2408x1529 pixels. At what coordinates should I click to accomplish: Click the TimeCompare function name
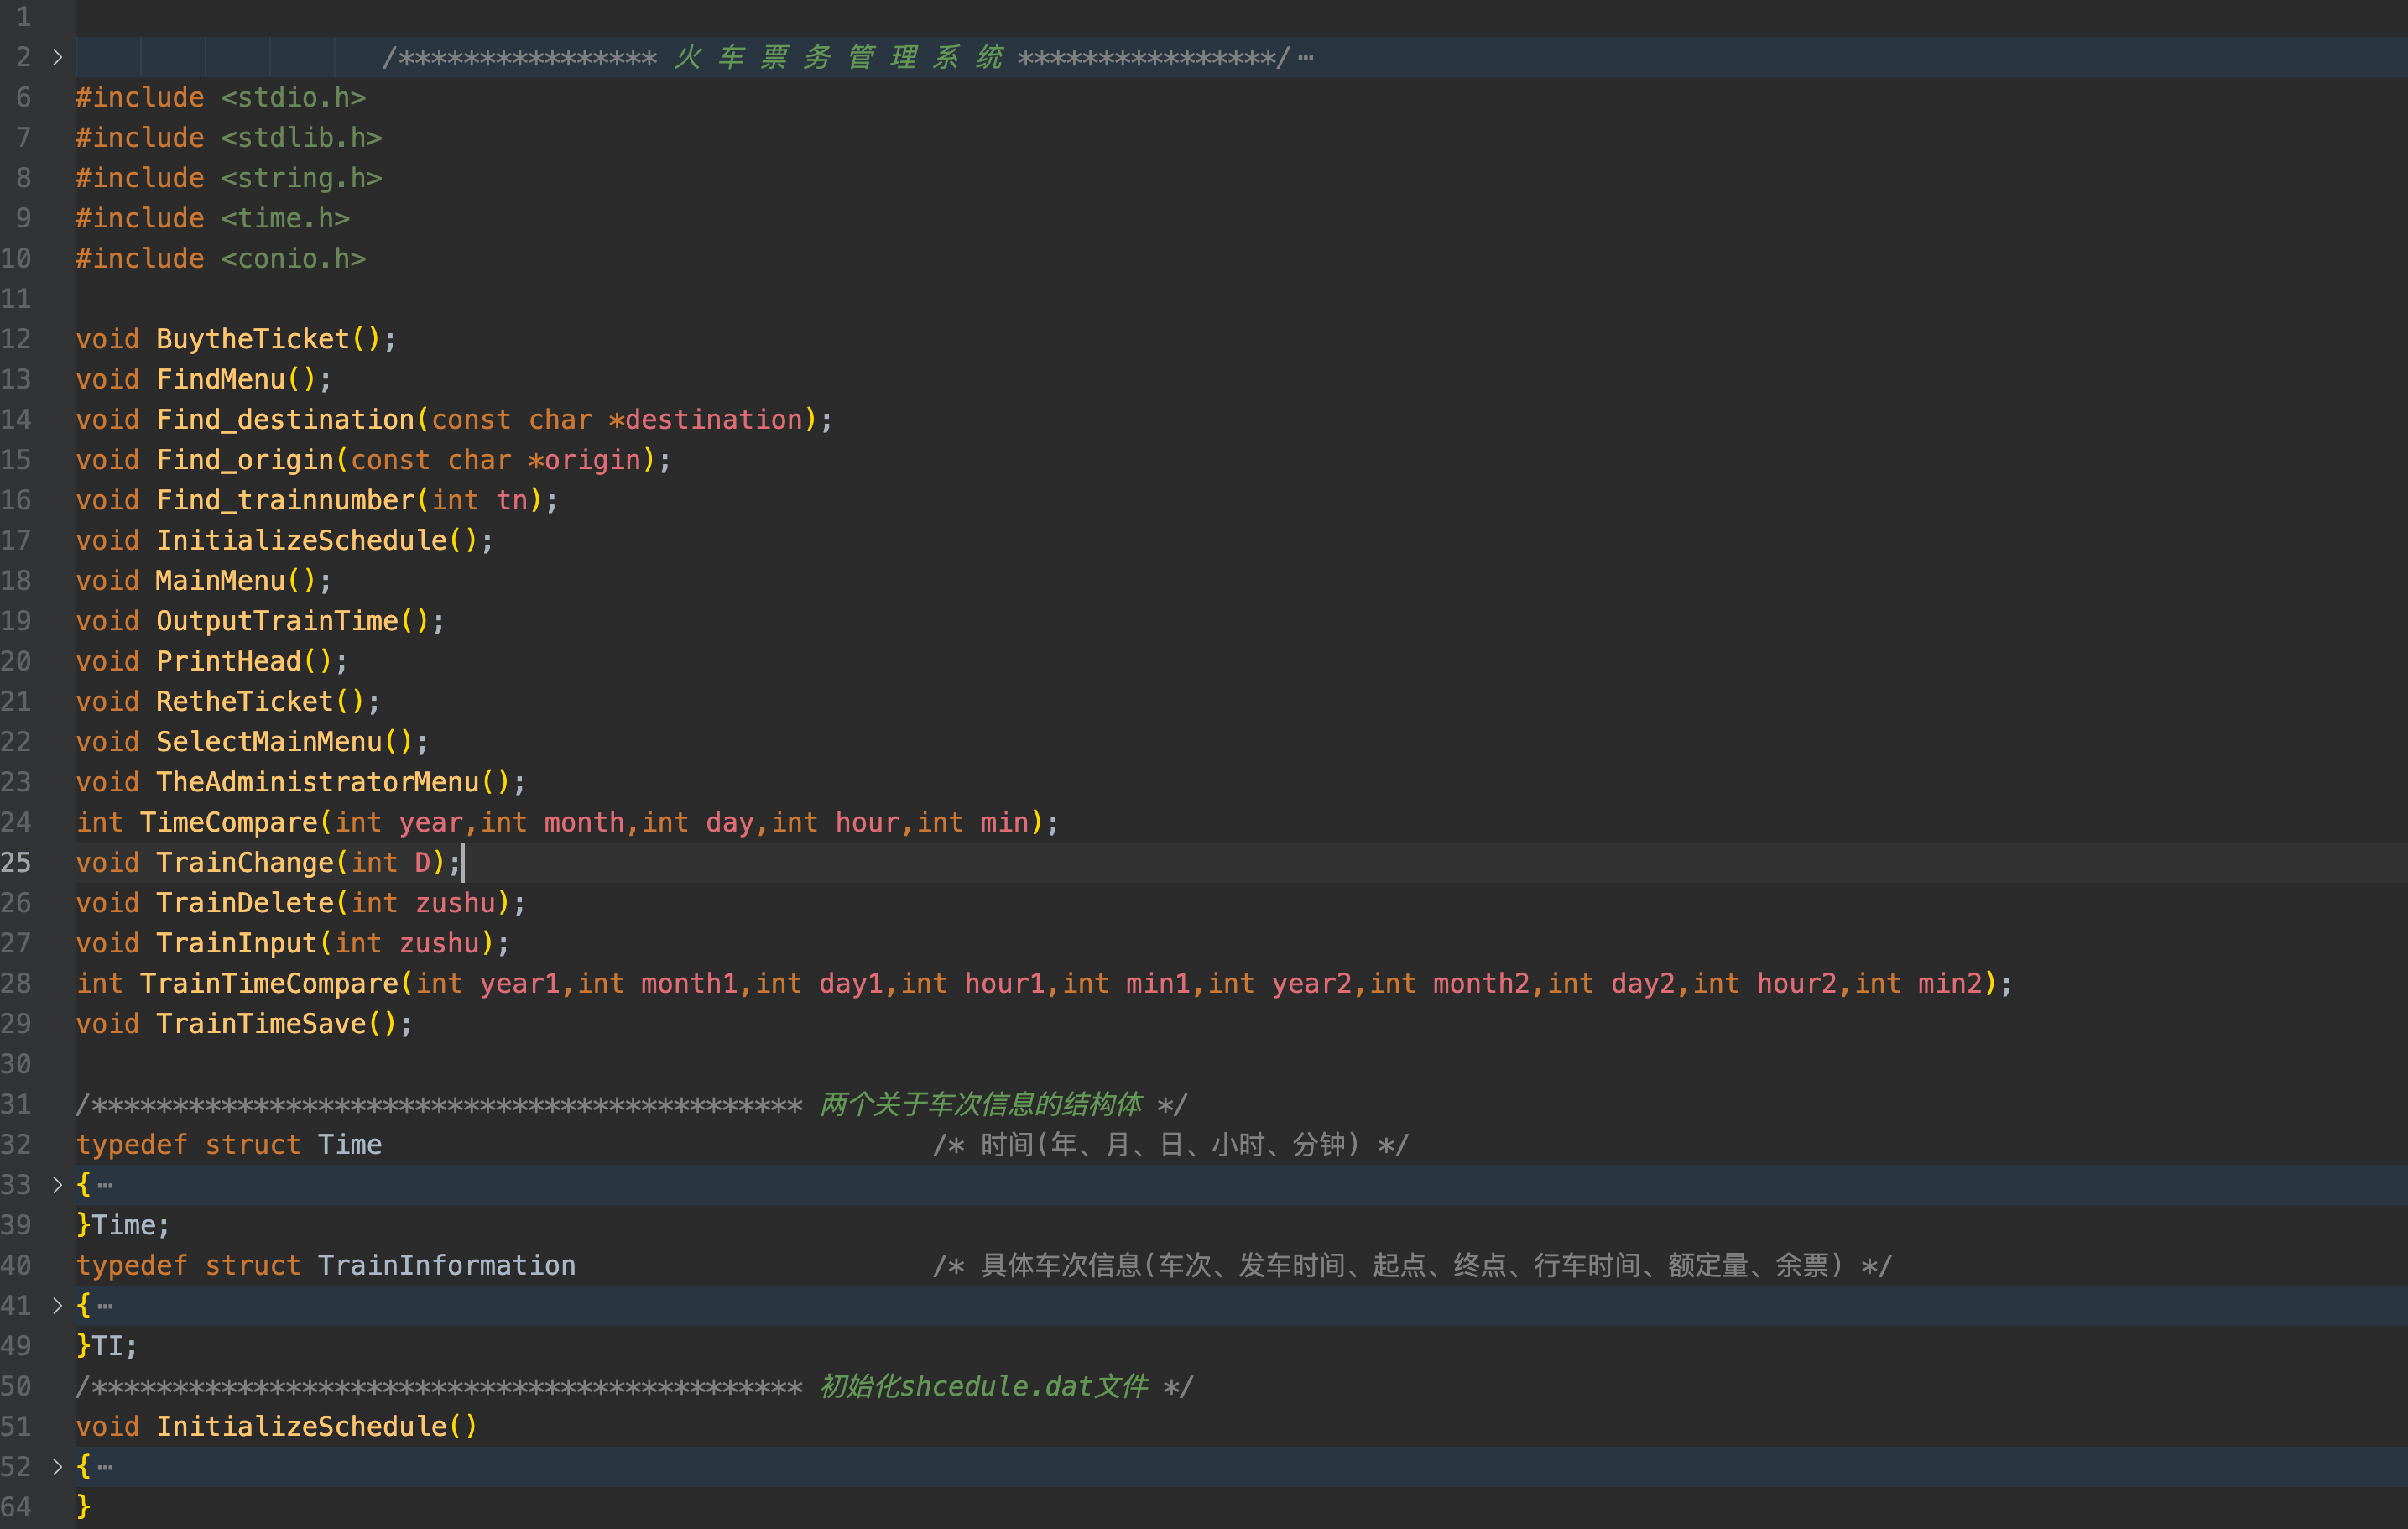click(228, 822)
